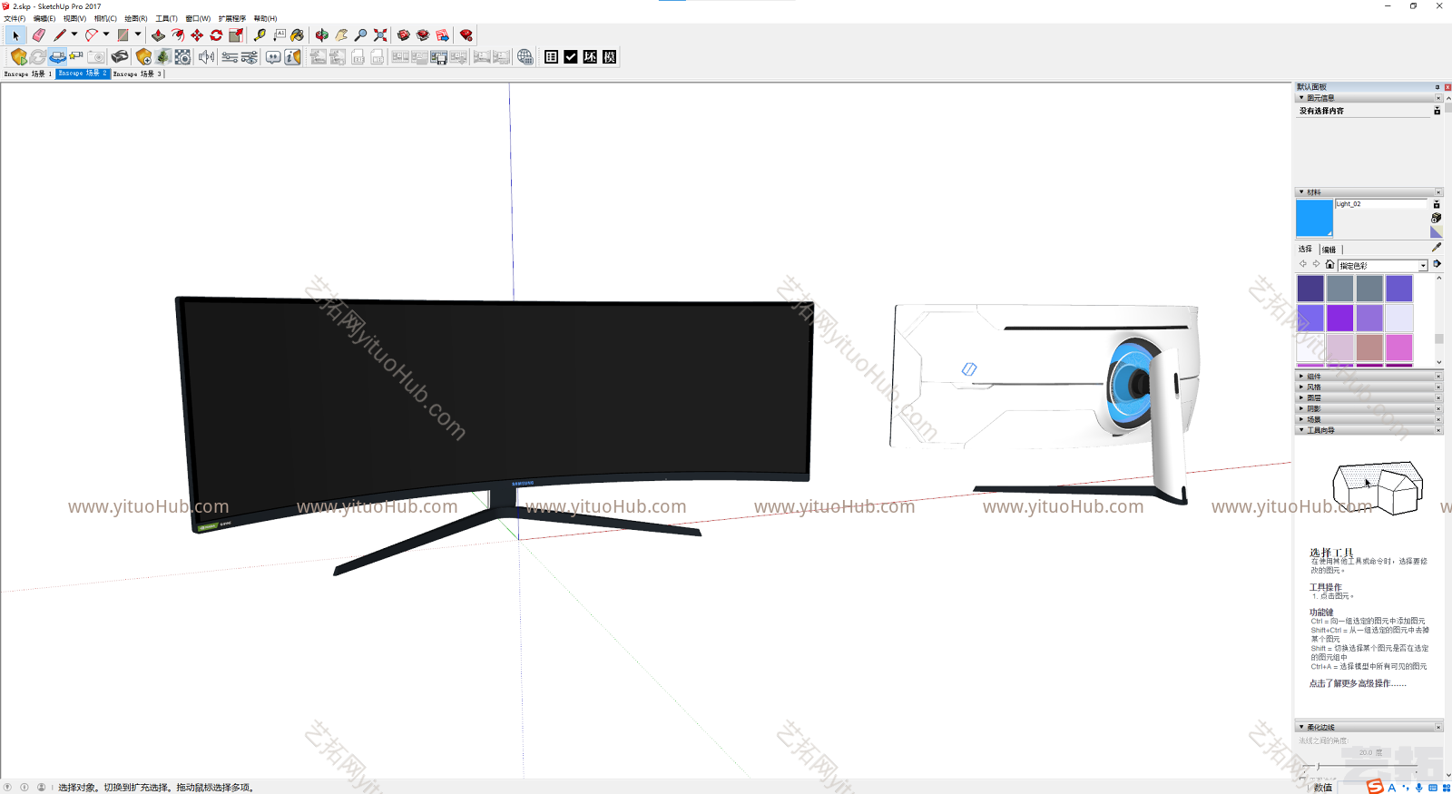Choose the Line pencil tool
Image resolution: width=1452 pixels, height=794 pixels.
click(60, 35)
